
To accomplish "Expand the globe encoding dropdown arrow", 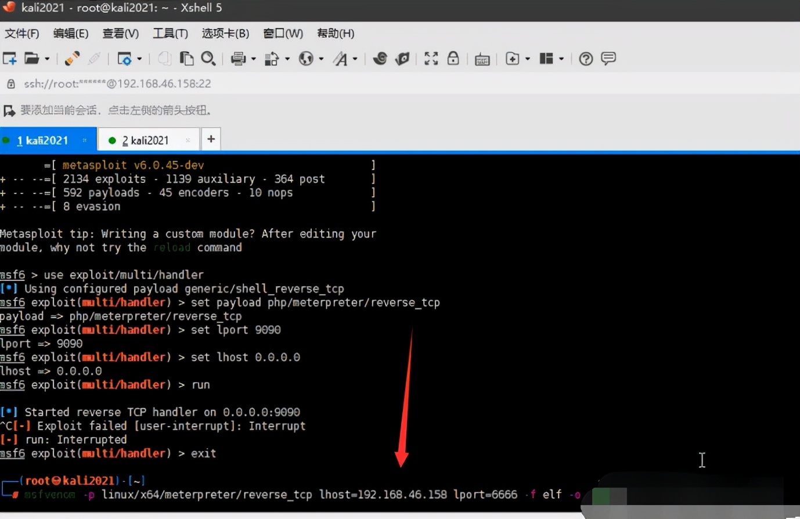I will pos(321,59).
